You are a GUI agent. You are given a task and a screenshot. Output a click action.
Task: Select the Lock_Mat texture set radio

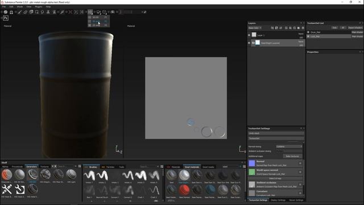click(308, 36)
